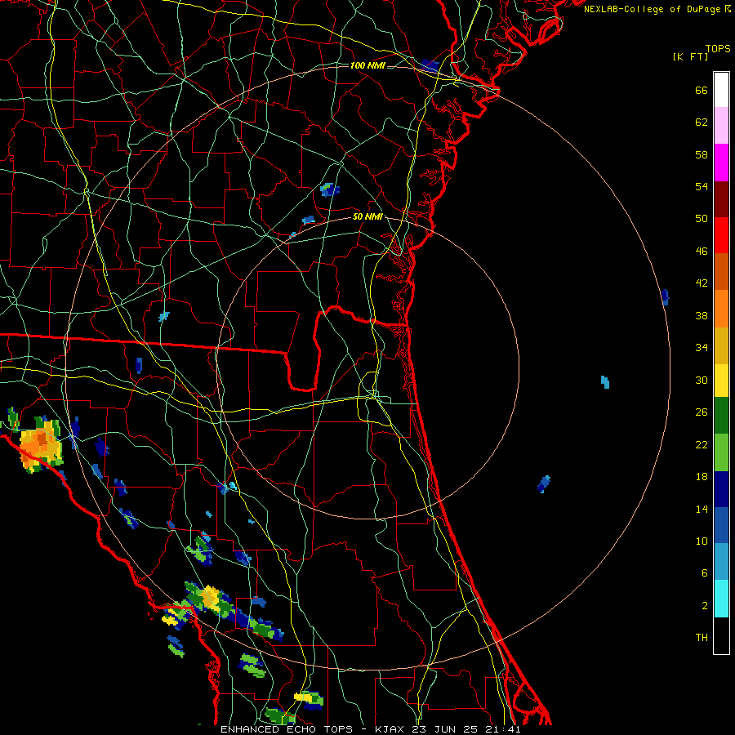Select the 42 legend value
This screenshot has height=735, width=735.
coord(702,283)
